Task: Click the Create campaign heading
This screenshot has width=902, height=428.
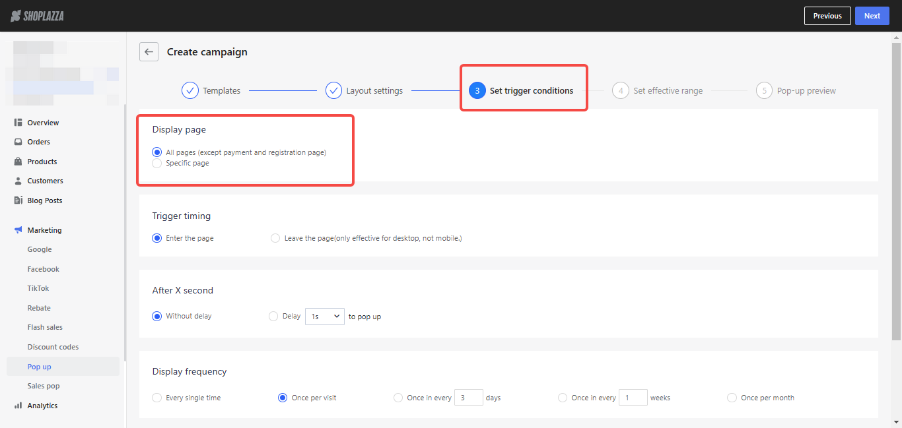Action: (207, 52)
